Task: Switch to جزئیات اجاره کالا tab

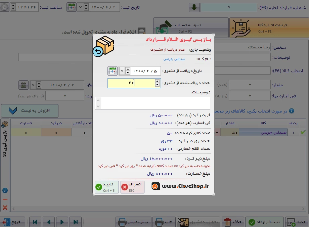Action: tap(269, 28)
